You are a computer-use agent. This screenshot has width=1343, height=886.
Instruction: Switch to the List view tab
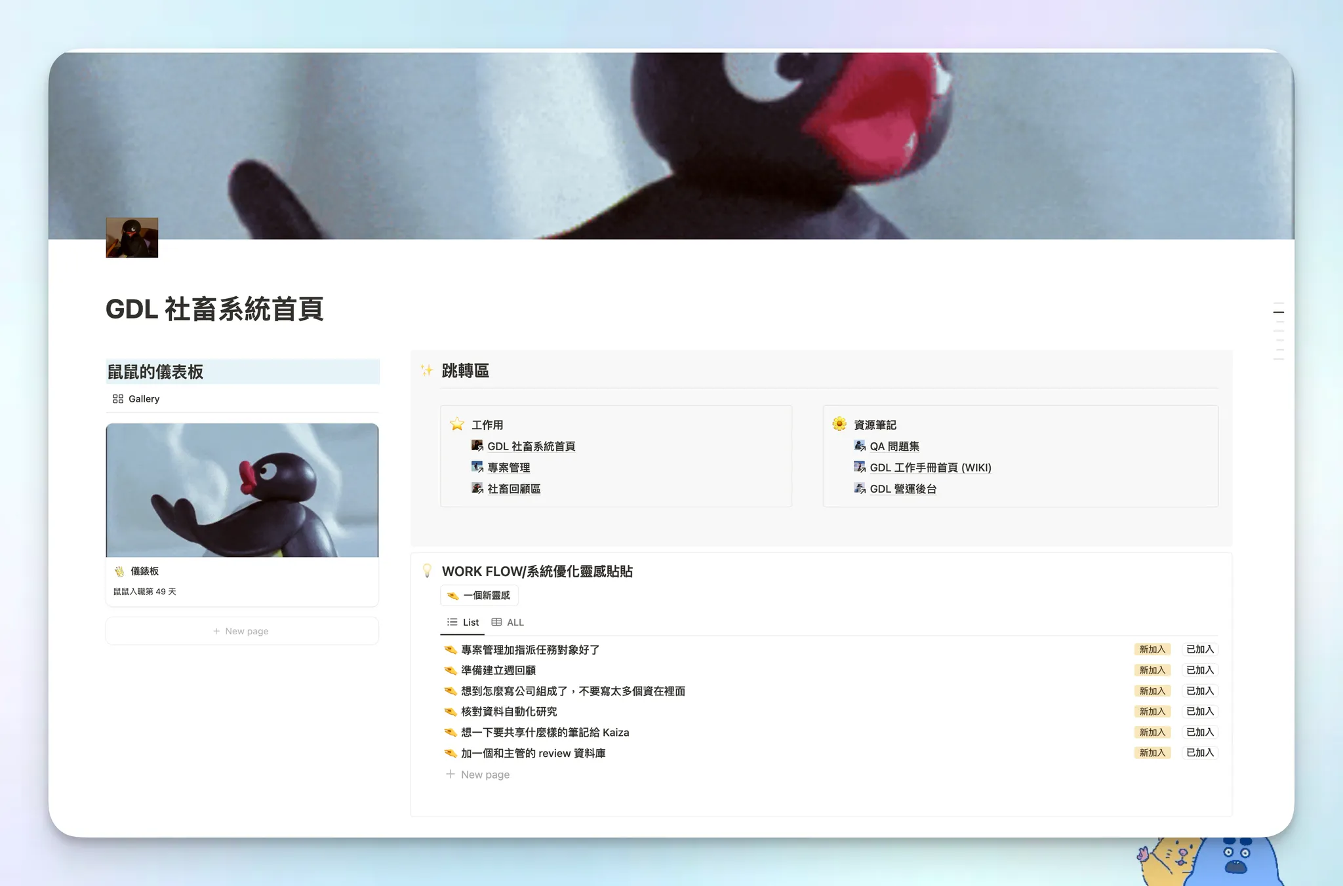click(463, 622)
